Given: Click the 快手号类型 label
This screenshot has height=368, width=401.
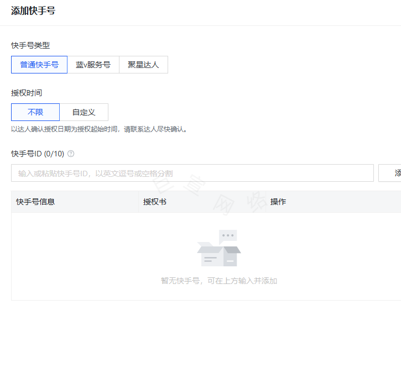Looking at the screenshot, I should [30, 45].
